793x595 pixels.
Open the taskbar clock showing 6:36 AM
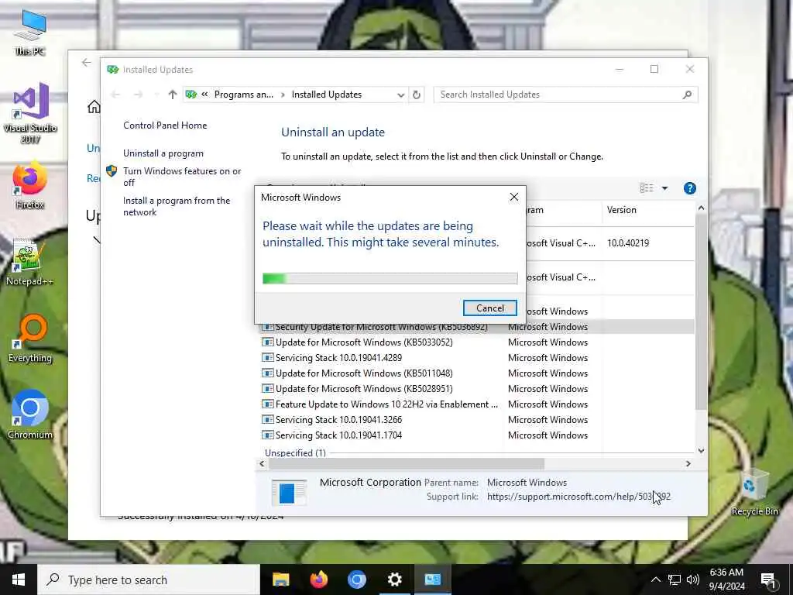tap(726, 580)
